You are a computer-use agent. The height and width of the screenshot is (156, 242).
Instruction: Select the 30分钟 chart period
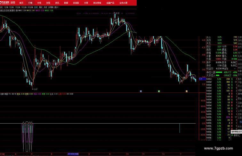point(24,7)
